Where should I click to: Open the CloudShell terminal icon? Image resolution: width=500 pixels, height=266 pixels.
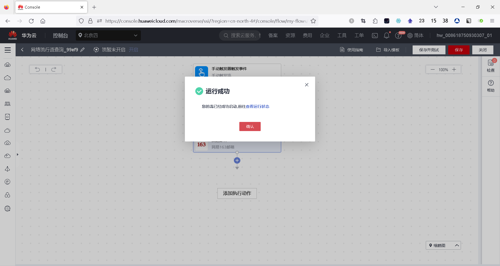375,35
